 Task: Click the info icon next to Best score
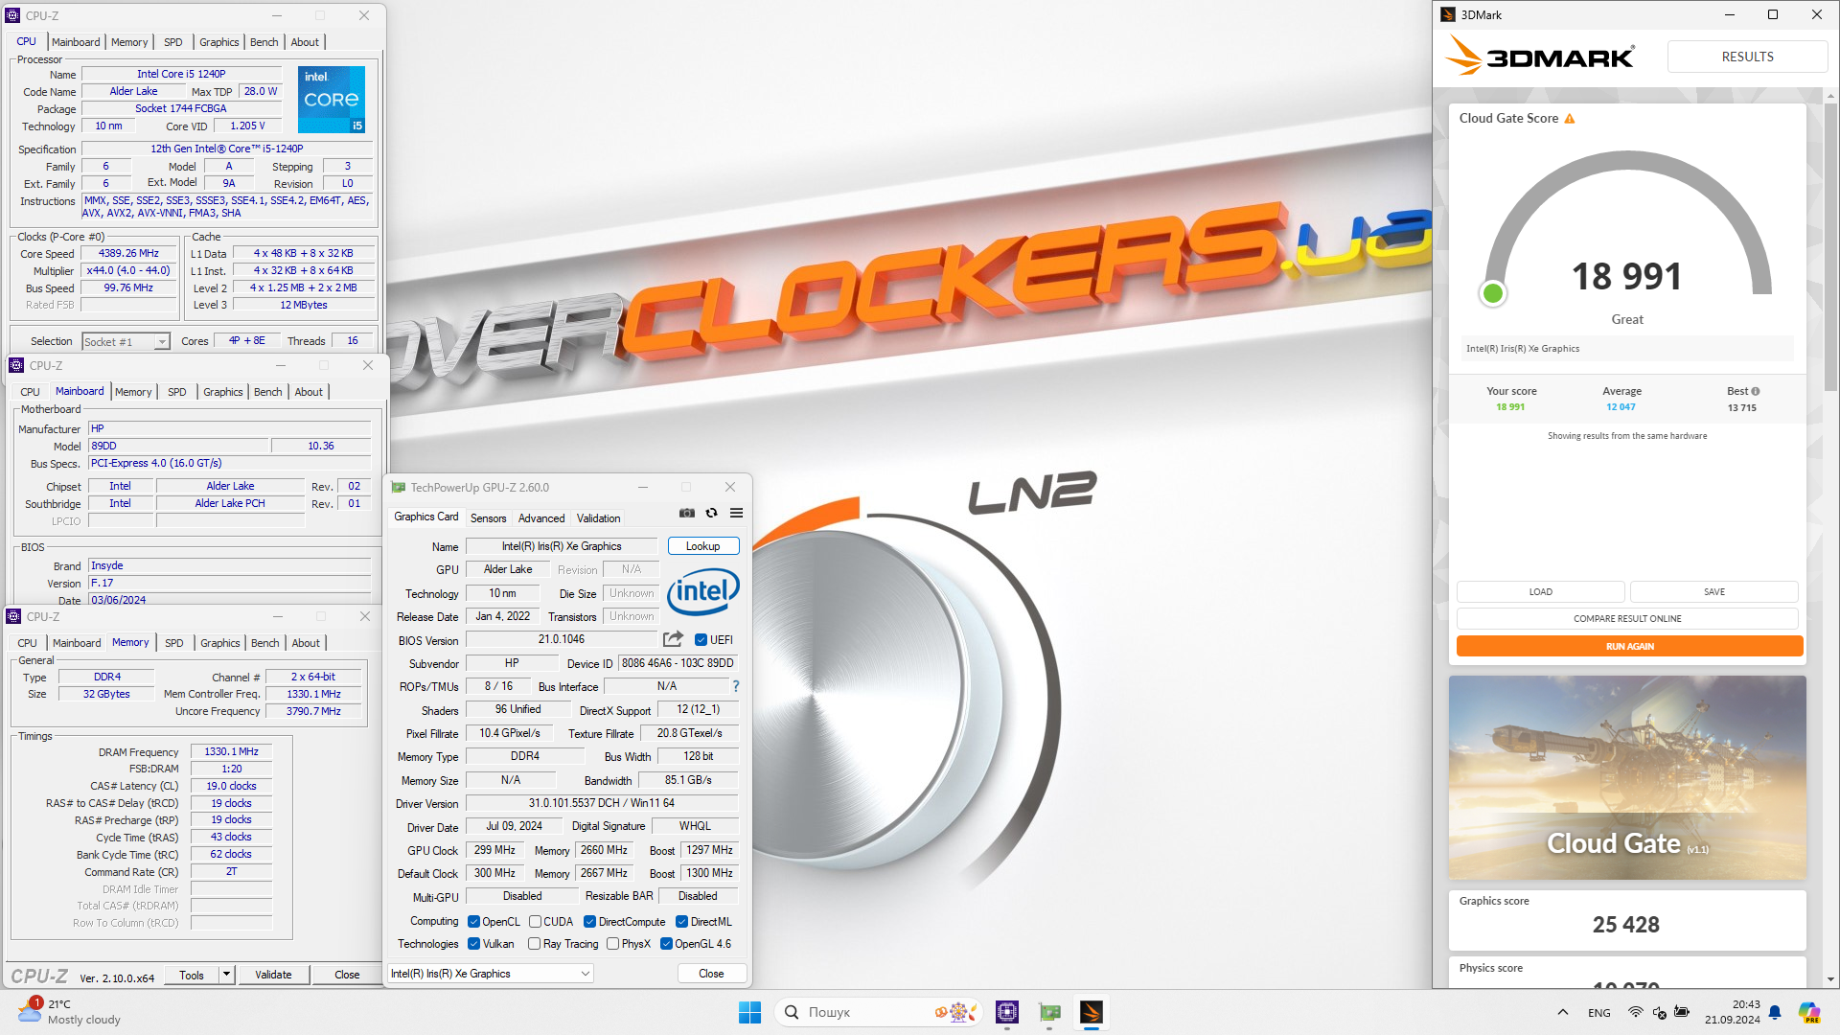click(1756, 391)
